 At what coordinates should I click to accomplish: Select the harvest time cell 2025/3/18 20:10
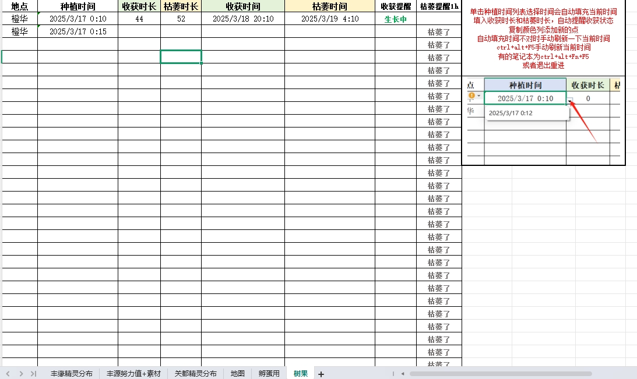(x=242, y=19)
